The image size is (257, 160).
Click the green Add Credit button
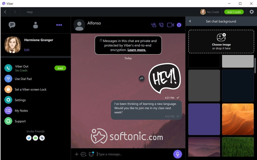point(234,12)
